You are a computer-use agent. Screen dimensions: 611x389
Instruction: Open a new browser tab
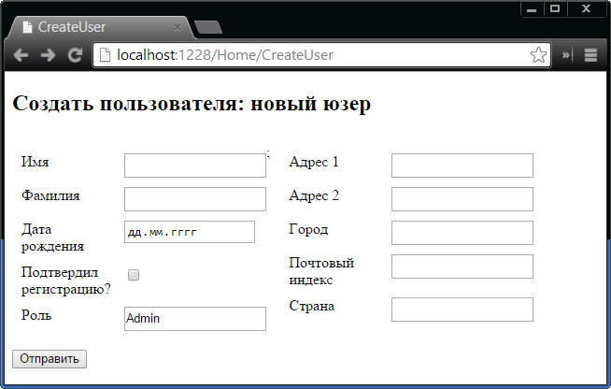(207, 27)
